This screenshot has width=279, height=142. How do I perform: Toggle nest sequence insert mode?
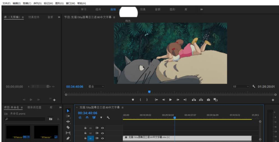coord(80,118)
